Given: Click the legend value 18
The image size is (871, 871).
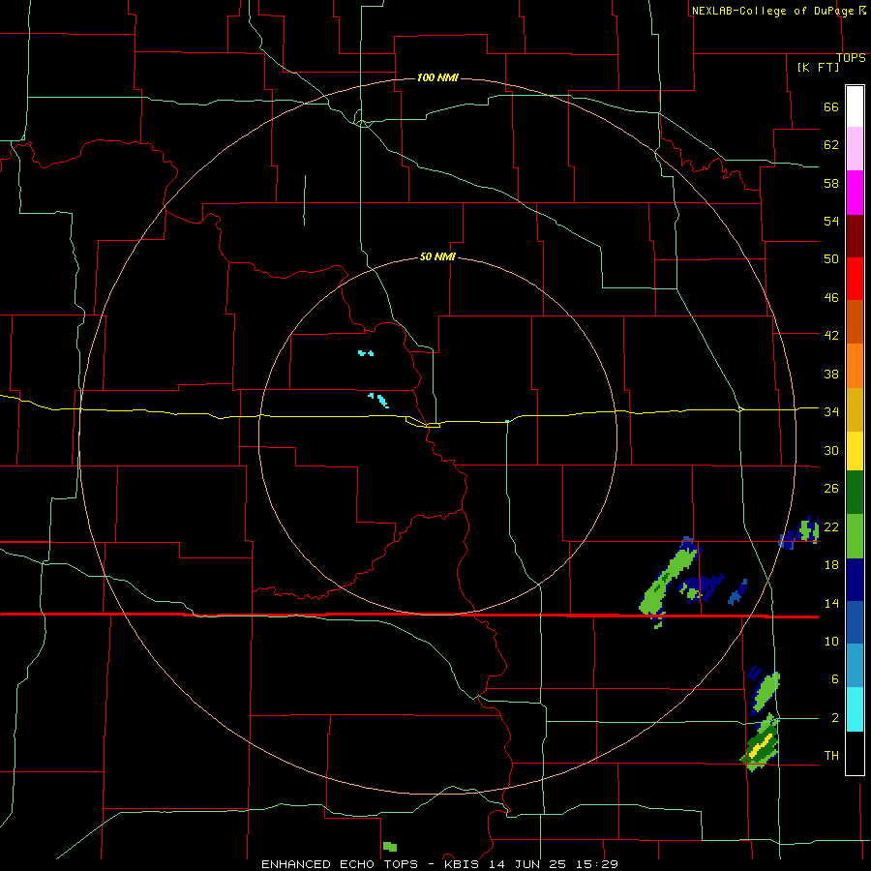Looking at the screenshot, I should [831, 565].
